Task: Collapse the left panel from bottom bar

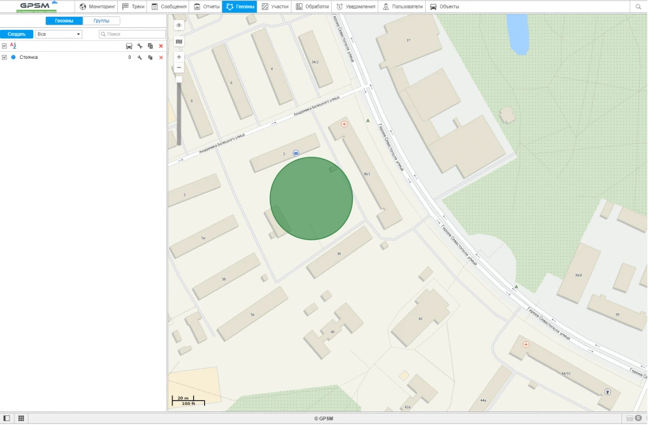Action: (x=7, y=419)
